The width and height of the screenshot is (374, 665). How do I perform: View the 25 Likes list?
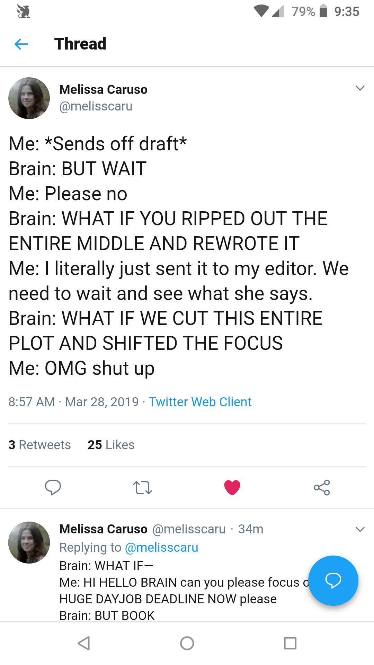coord(111,445)
